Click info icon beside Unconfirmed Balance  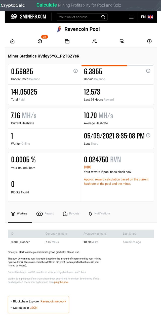point(75,71)
